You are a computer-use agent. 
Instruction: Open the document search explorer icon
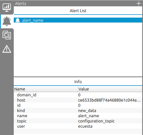(x=7, y=35)
